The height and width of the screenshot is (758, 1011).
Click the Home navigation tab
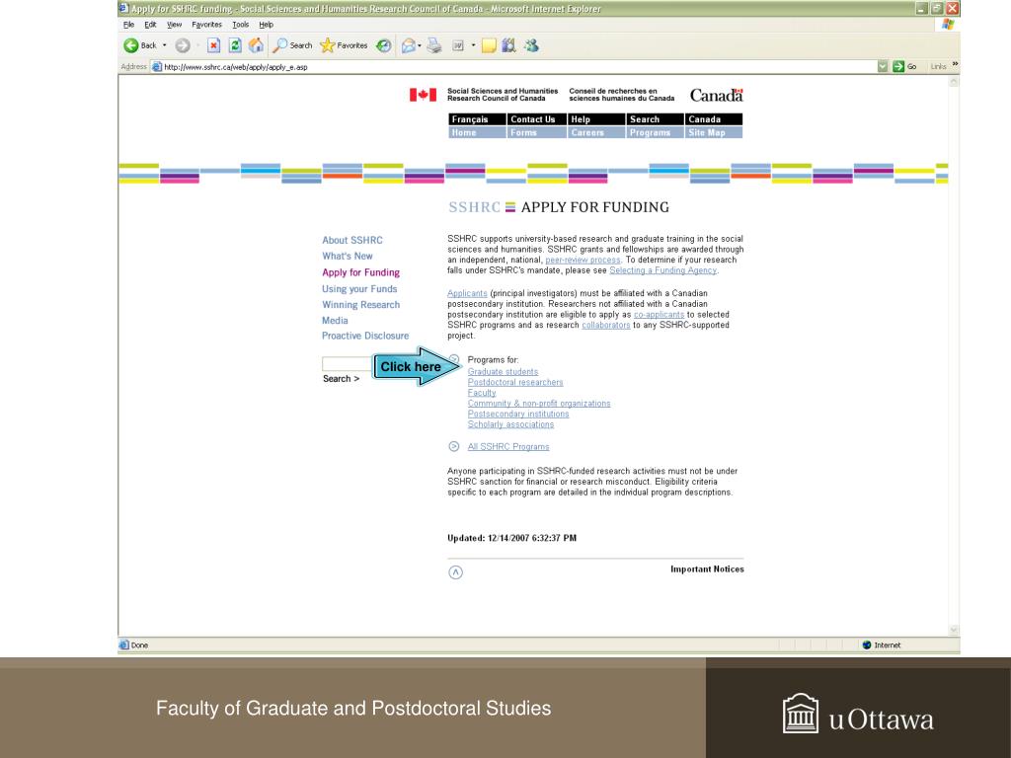pyautogui.click(x=477, y=132)
